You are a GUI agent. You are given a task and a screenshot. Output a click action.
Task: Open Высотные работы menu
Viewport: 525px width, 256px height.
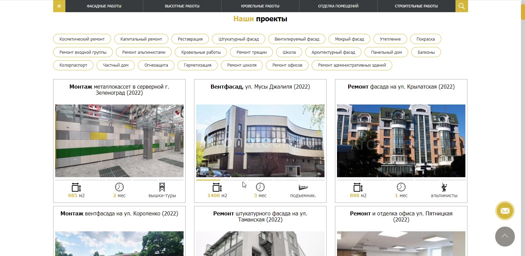(x=182, y=6)
